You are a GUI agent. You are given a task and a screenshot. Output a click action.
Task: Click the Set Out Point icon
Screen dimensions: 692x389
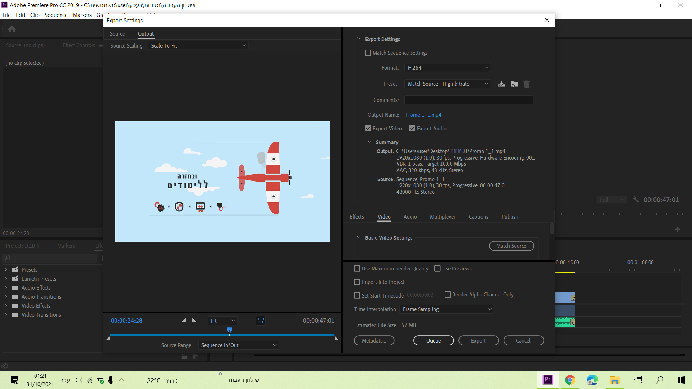[x=195, y=321]
